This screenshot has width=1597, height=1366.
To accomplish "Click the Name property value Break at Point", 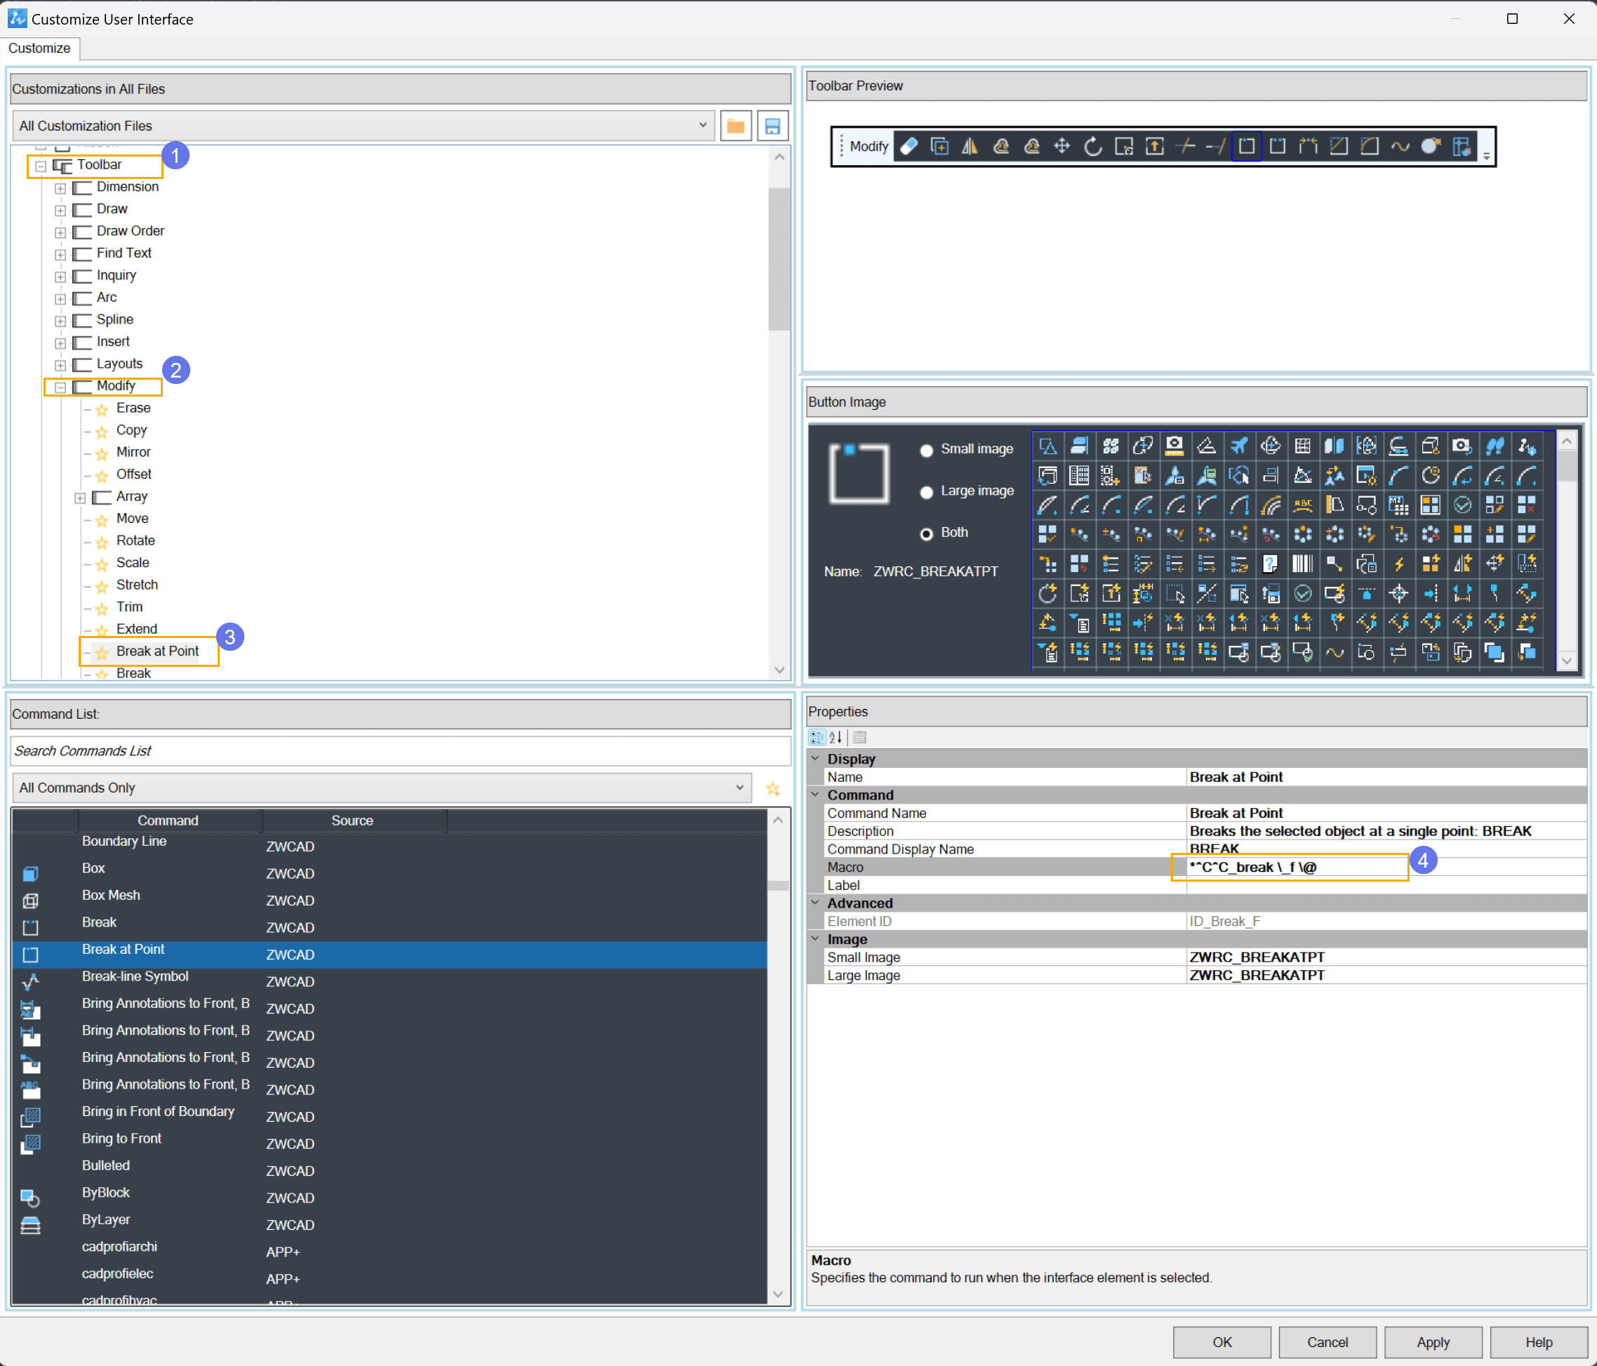I will click(1235, 777).
